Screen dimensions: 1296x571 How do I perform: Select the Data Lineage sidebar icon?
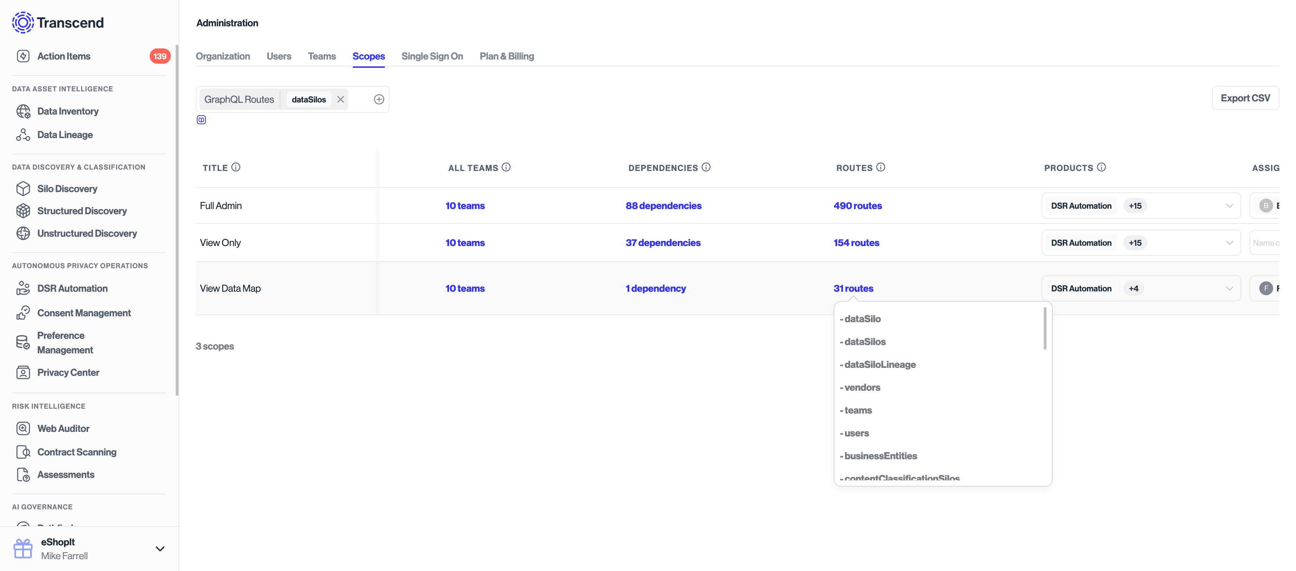pos(24,134)
